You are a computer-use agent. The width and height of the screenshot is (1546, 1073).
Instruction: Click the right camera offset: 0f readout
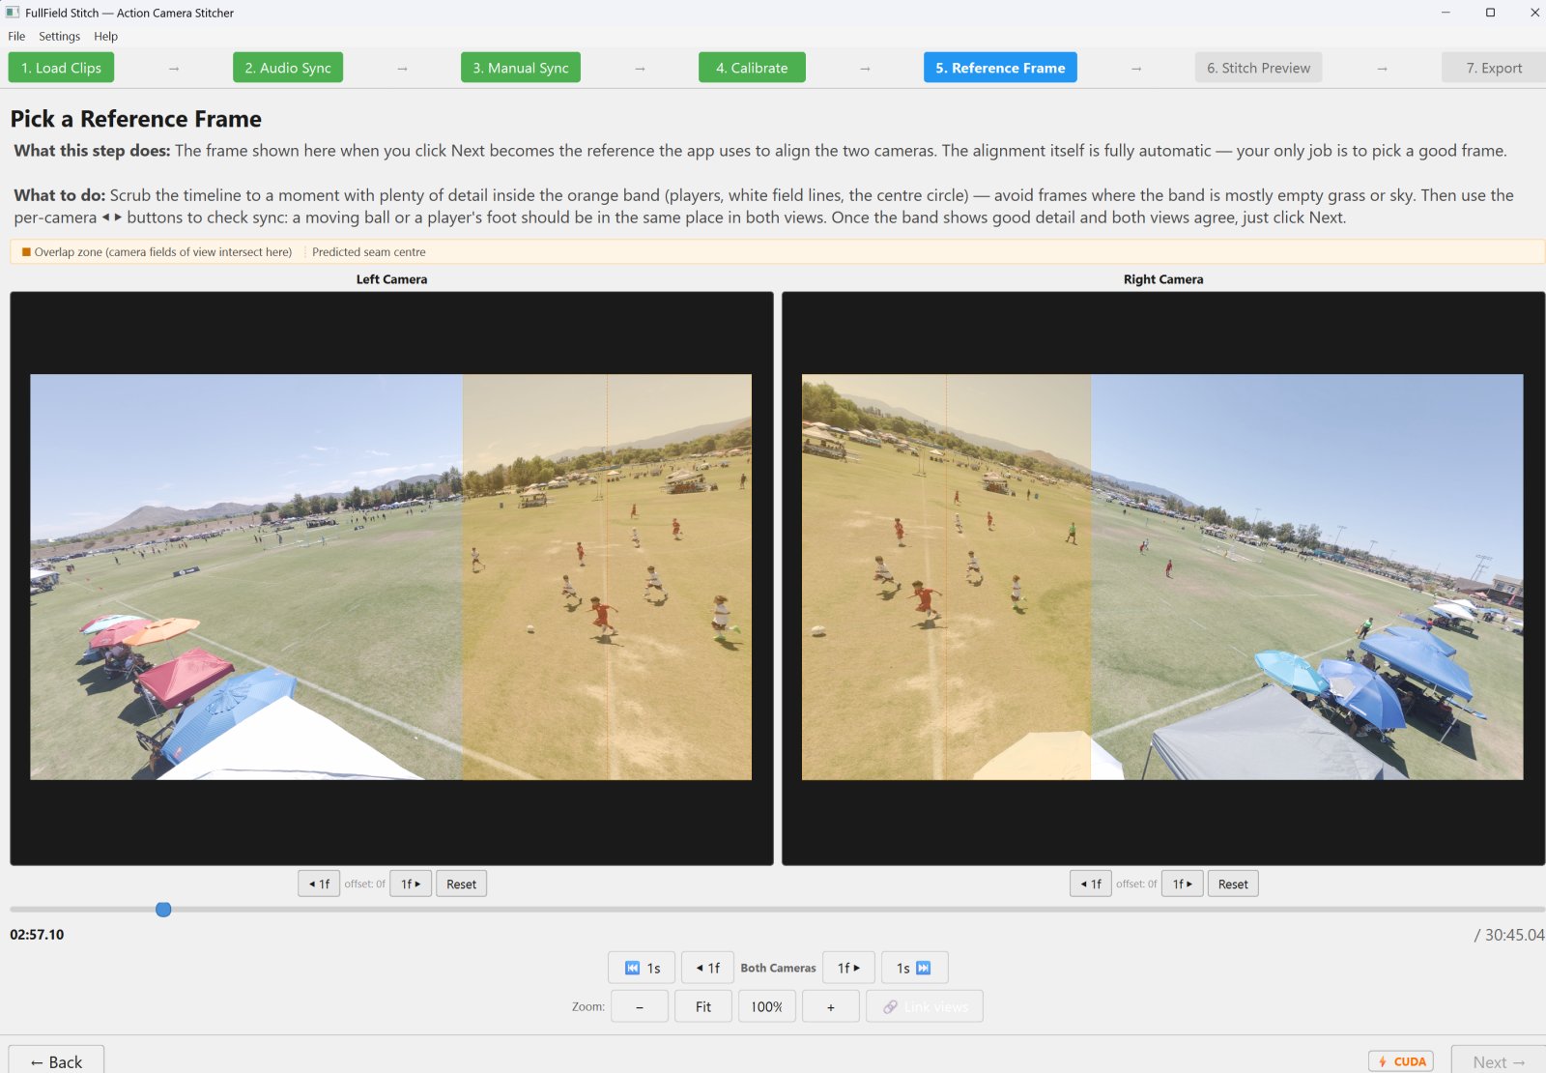click(x=1137, y=884)
